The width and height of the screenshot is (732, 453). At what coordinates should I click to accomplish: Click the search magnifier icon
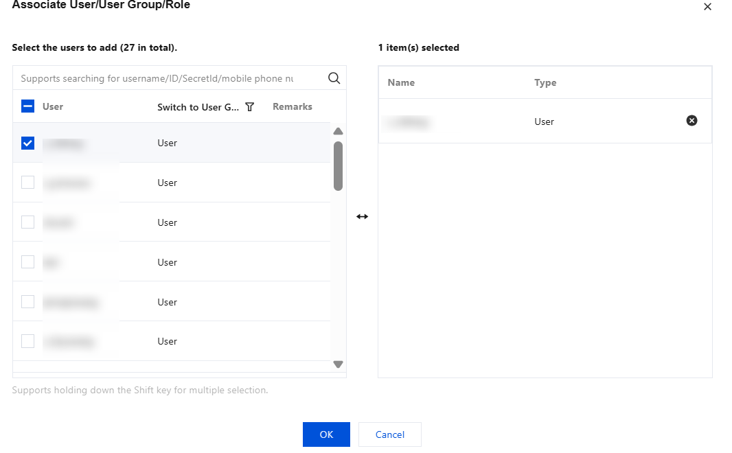coord(334,78)
